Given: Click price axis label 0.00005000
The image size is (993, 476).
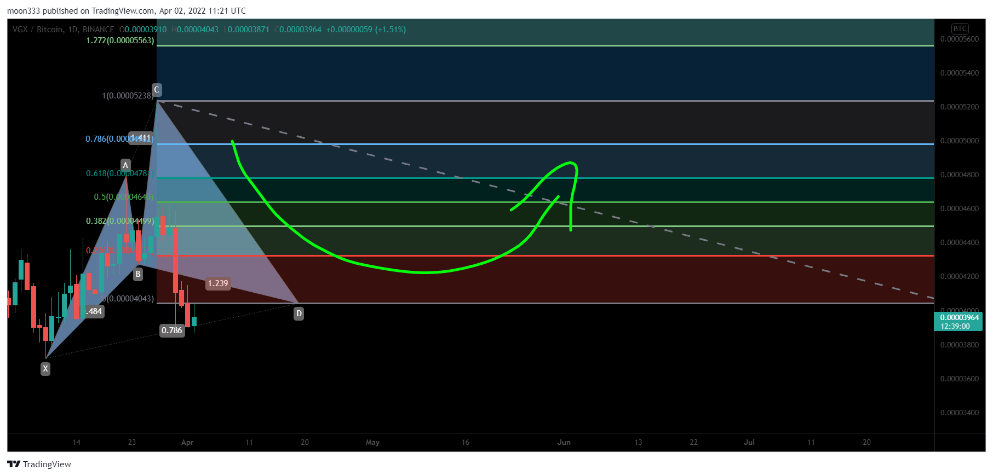Looking at the screenshot, I should click(959, 141).
